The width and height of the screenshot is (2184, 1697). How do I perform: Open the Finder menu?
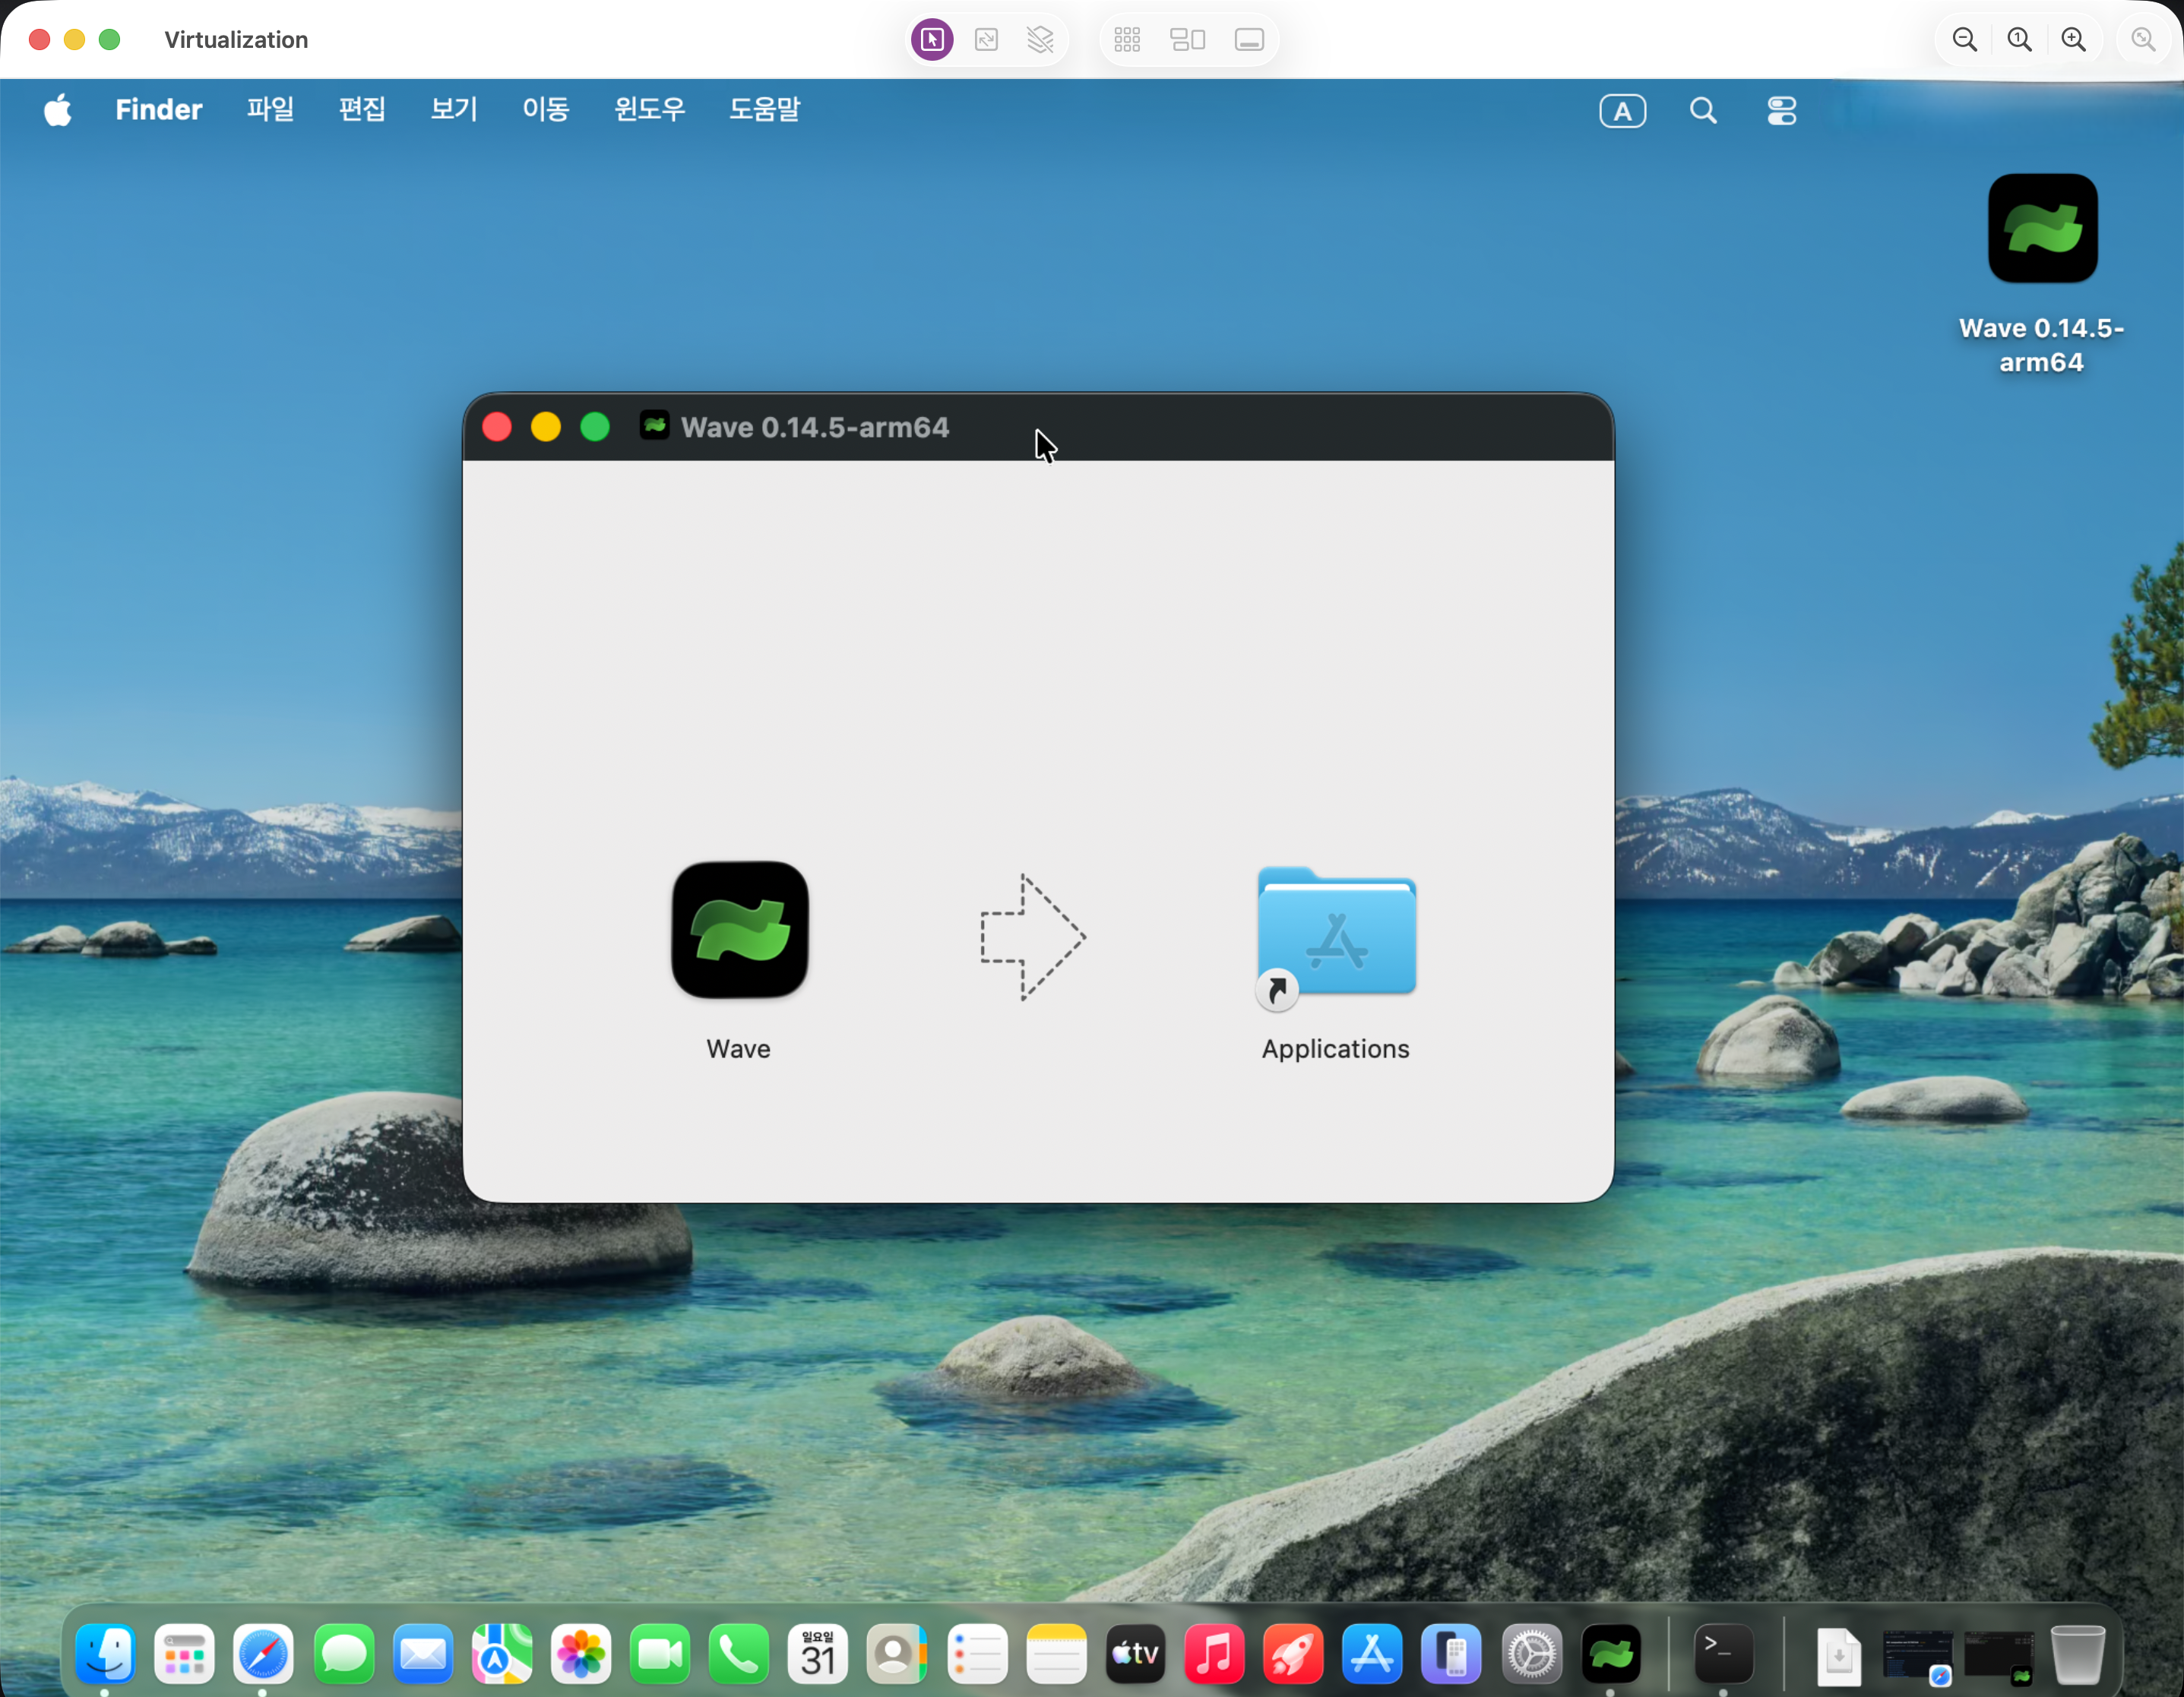159,109
